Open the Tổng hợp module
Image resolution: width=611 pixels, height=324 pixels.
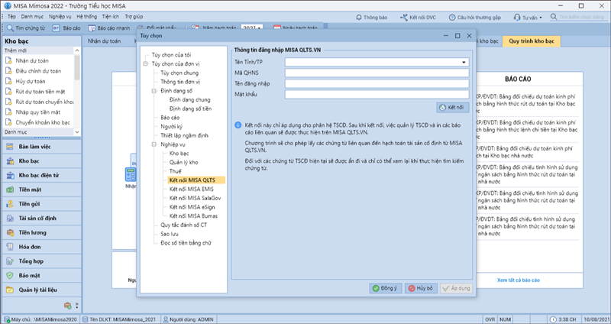[x=42, y=261]
